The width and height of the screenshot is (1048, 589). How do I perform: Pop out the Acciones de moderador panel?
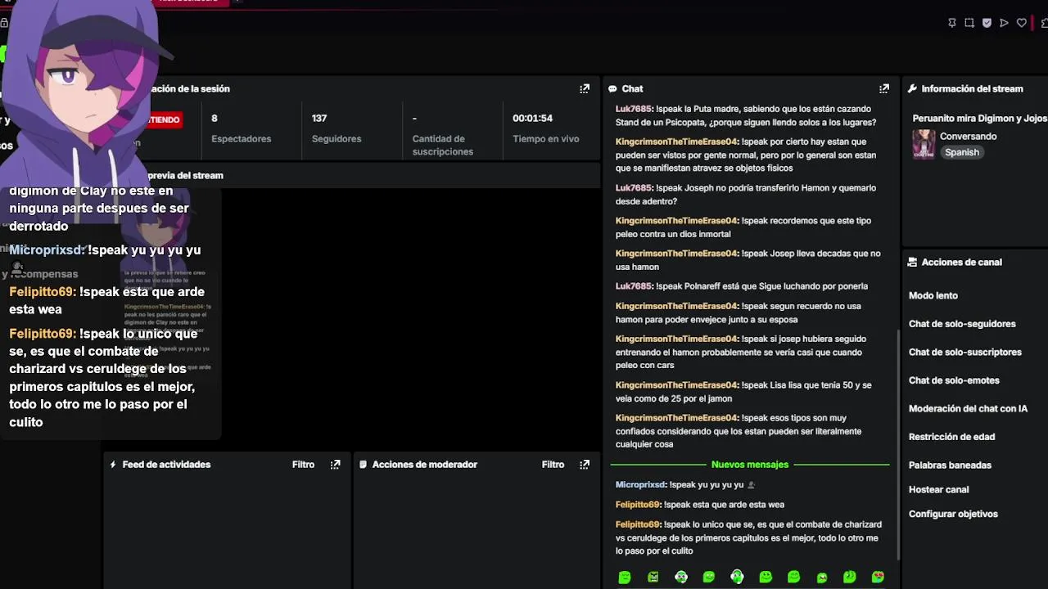(585, 465)
